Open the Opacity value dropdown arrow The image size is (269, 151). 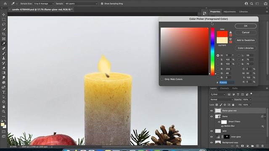[251, 99]
